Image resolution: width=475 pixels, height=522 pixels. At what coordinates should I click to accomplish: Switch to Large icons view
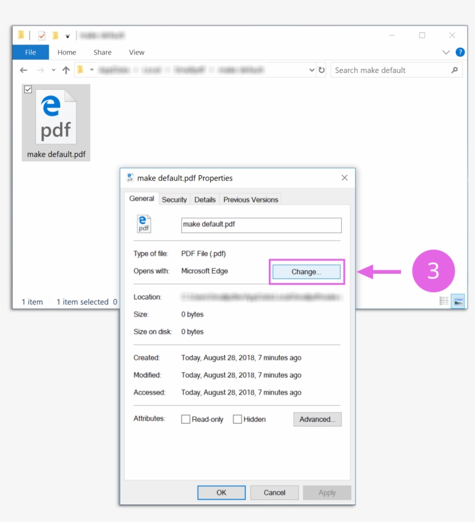click(x=458, y=301)
